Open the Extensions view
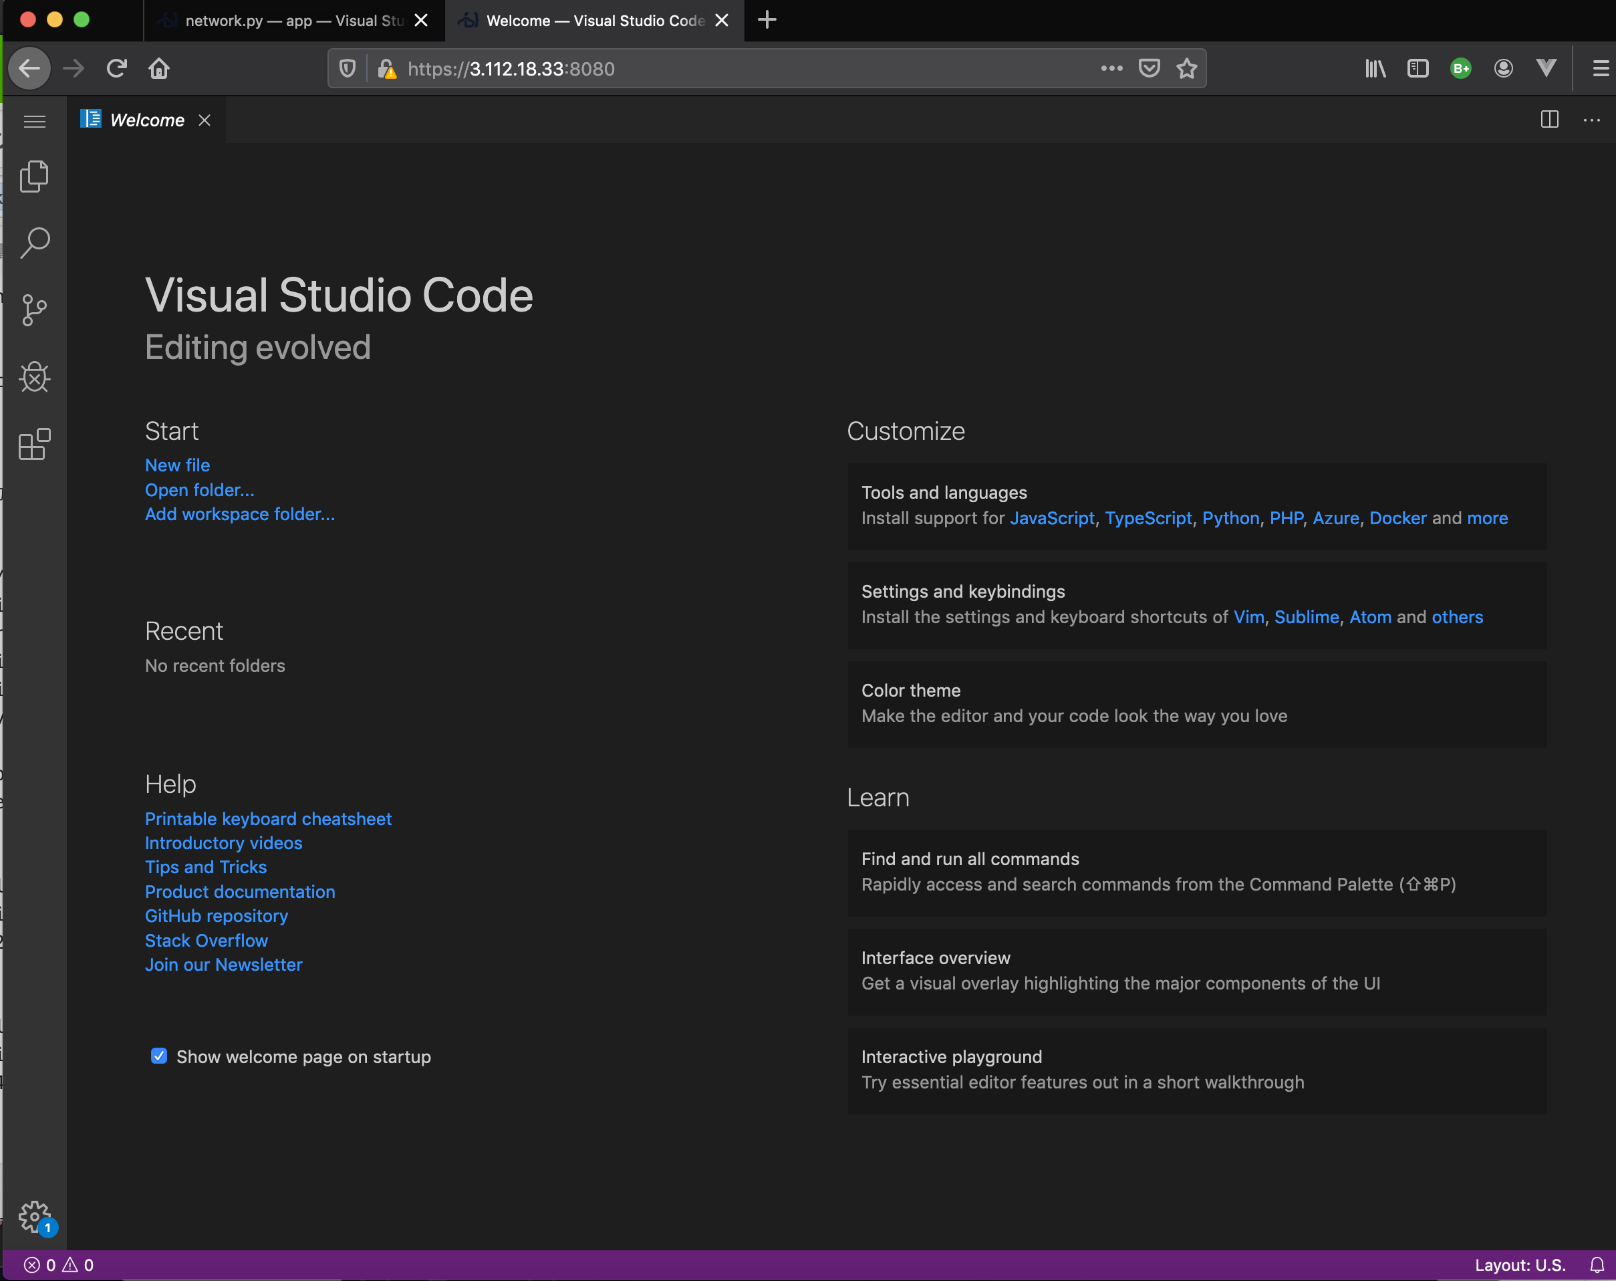The width and height of the screenshot is (1616, 1281). (x=35, y=444)
